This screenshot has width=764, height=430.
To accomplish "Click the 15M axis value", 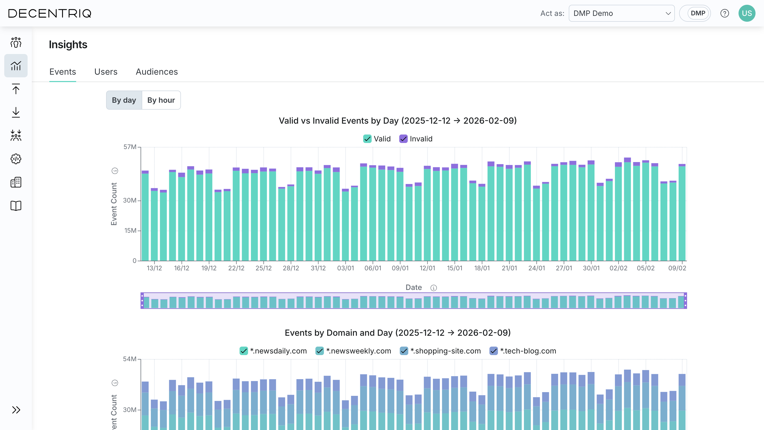I will tap(130, 231).
